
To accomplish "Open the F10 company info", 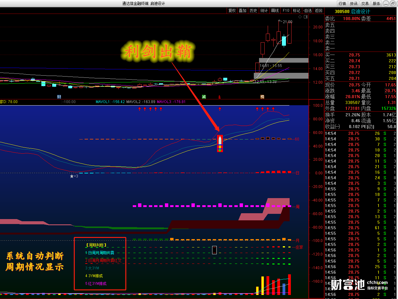I will click(x=286, y=10).
